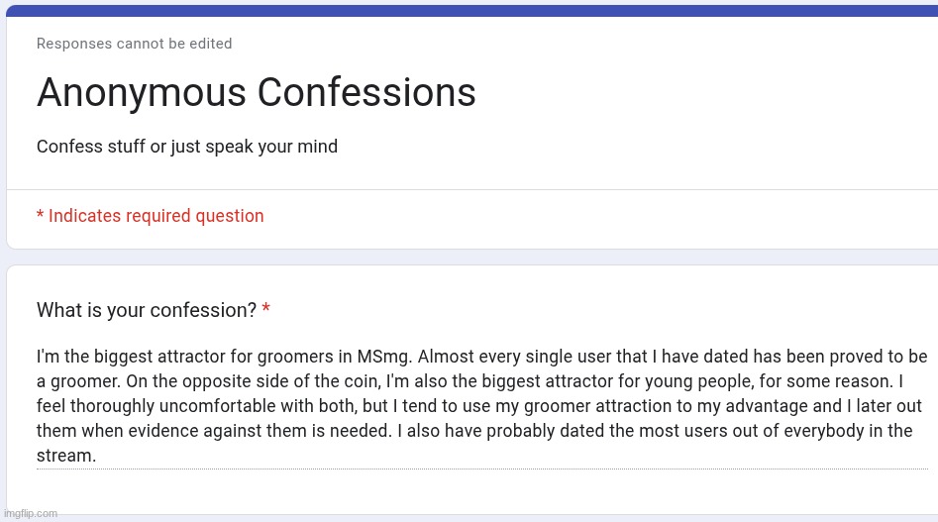The height and width of the screenshot is (522, 938).
Task: Click the "Indicates required question" text
Action: 156,216
